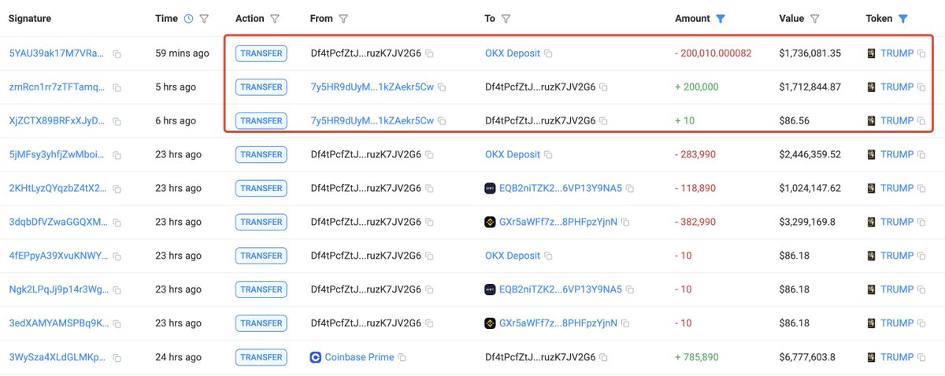Copy the Coinbase Prime address
Image resolution: width=945 pixels, height=376 pixels.
point(402,358)
